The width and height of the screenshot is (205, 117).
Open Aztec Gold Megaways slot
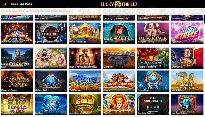click(85, 104)
